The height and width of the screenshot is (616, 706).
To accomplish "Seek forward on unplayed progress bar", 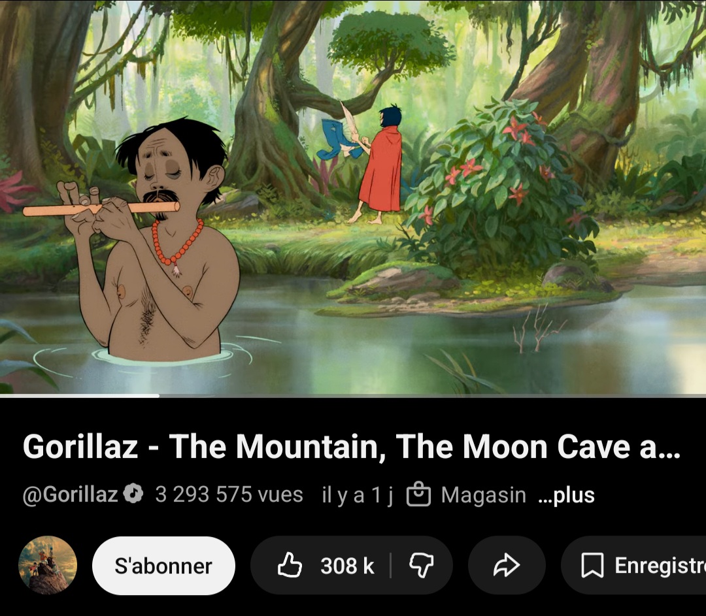I will point(432,395).
